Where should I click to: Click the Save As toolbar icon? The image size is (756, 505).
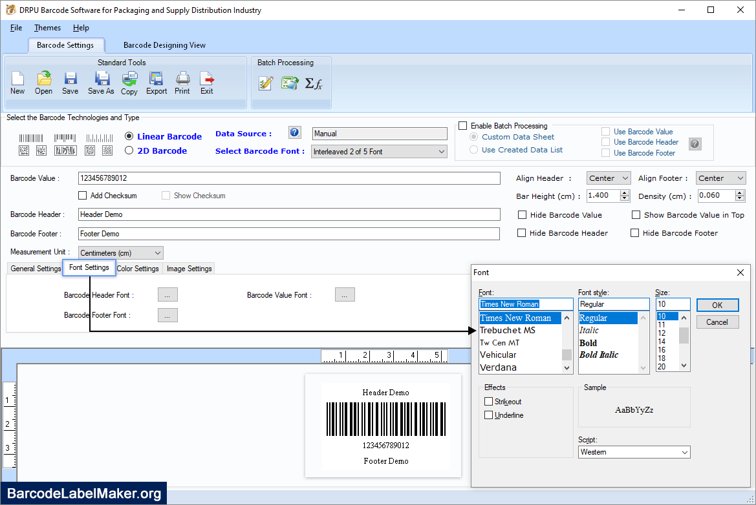click(x=102, y=83)
